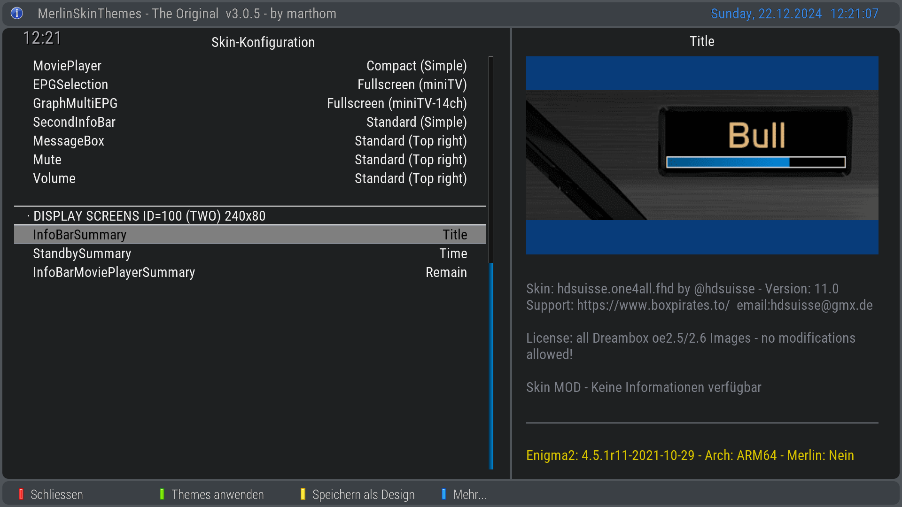Click the blue list scrollbar
Image resolution: width=902 pixels, height=507 pixels.
(x=491, y=366)
